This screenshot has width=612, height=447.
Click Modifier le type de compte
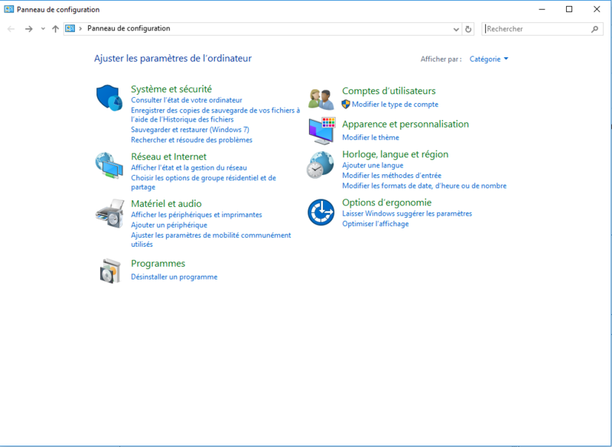tap(395, 105)
